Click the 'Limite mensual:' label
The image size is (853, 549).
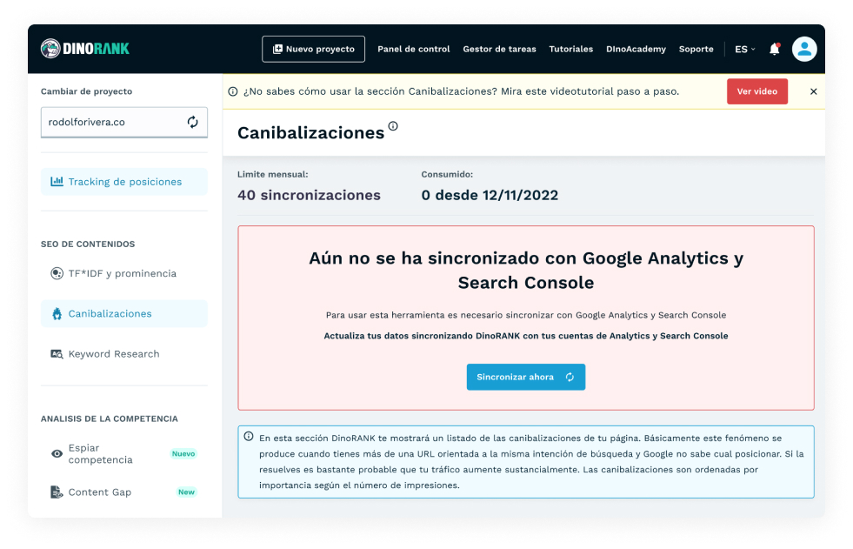tap(272, 174)
